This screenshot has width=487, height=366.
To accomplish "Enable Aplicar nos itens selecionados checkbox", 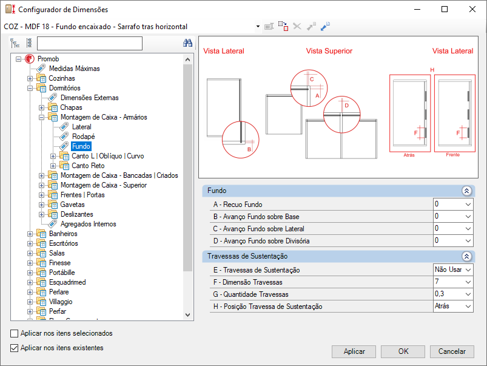I will click(x=15, y=333).
